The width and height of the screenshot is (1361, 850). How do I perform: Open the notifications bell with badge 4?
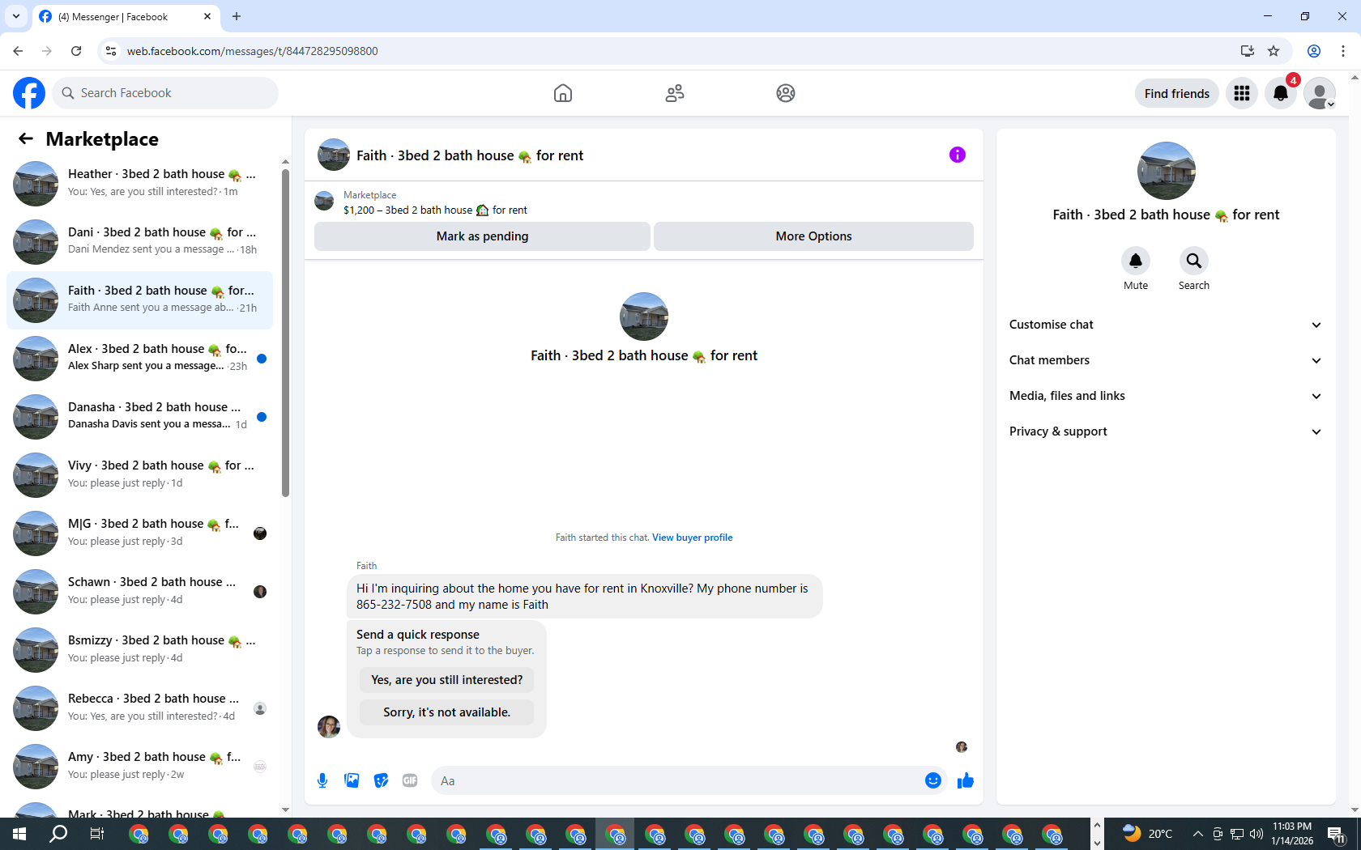[1281, 93]
